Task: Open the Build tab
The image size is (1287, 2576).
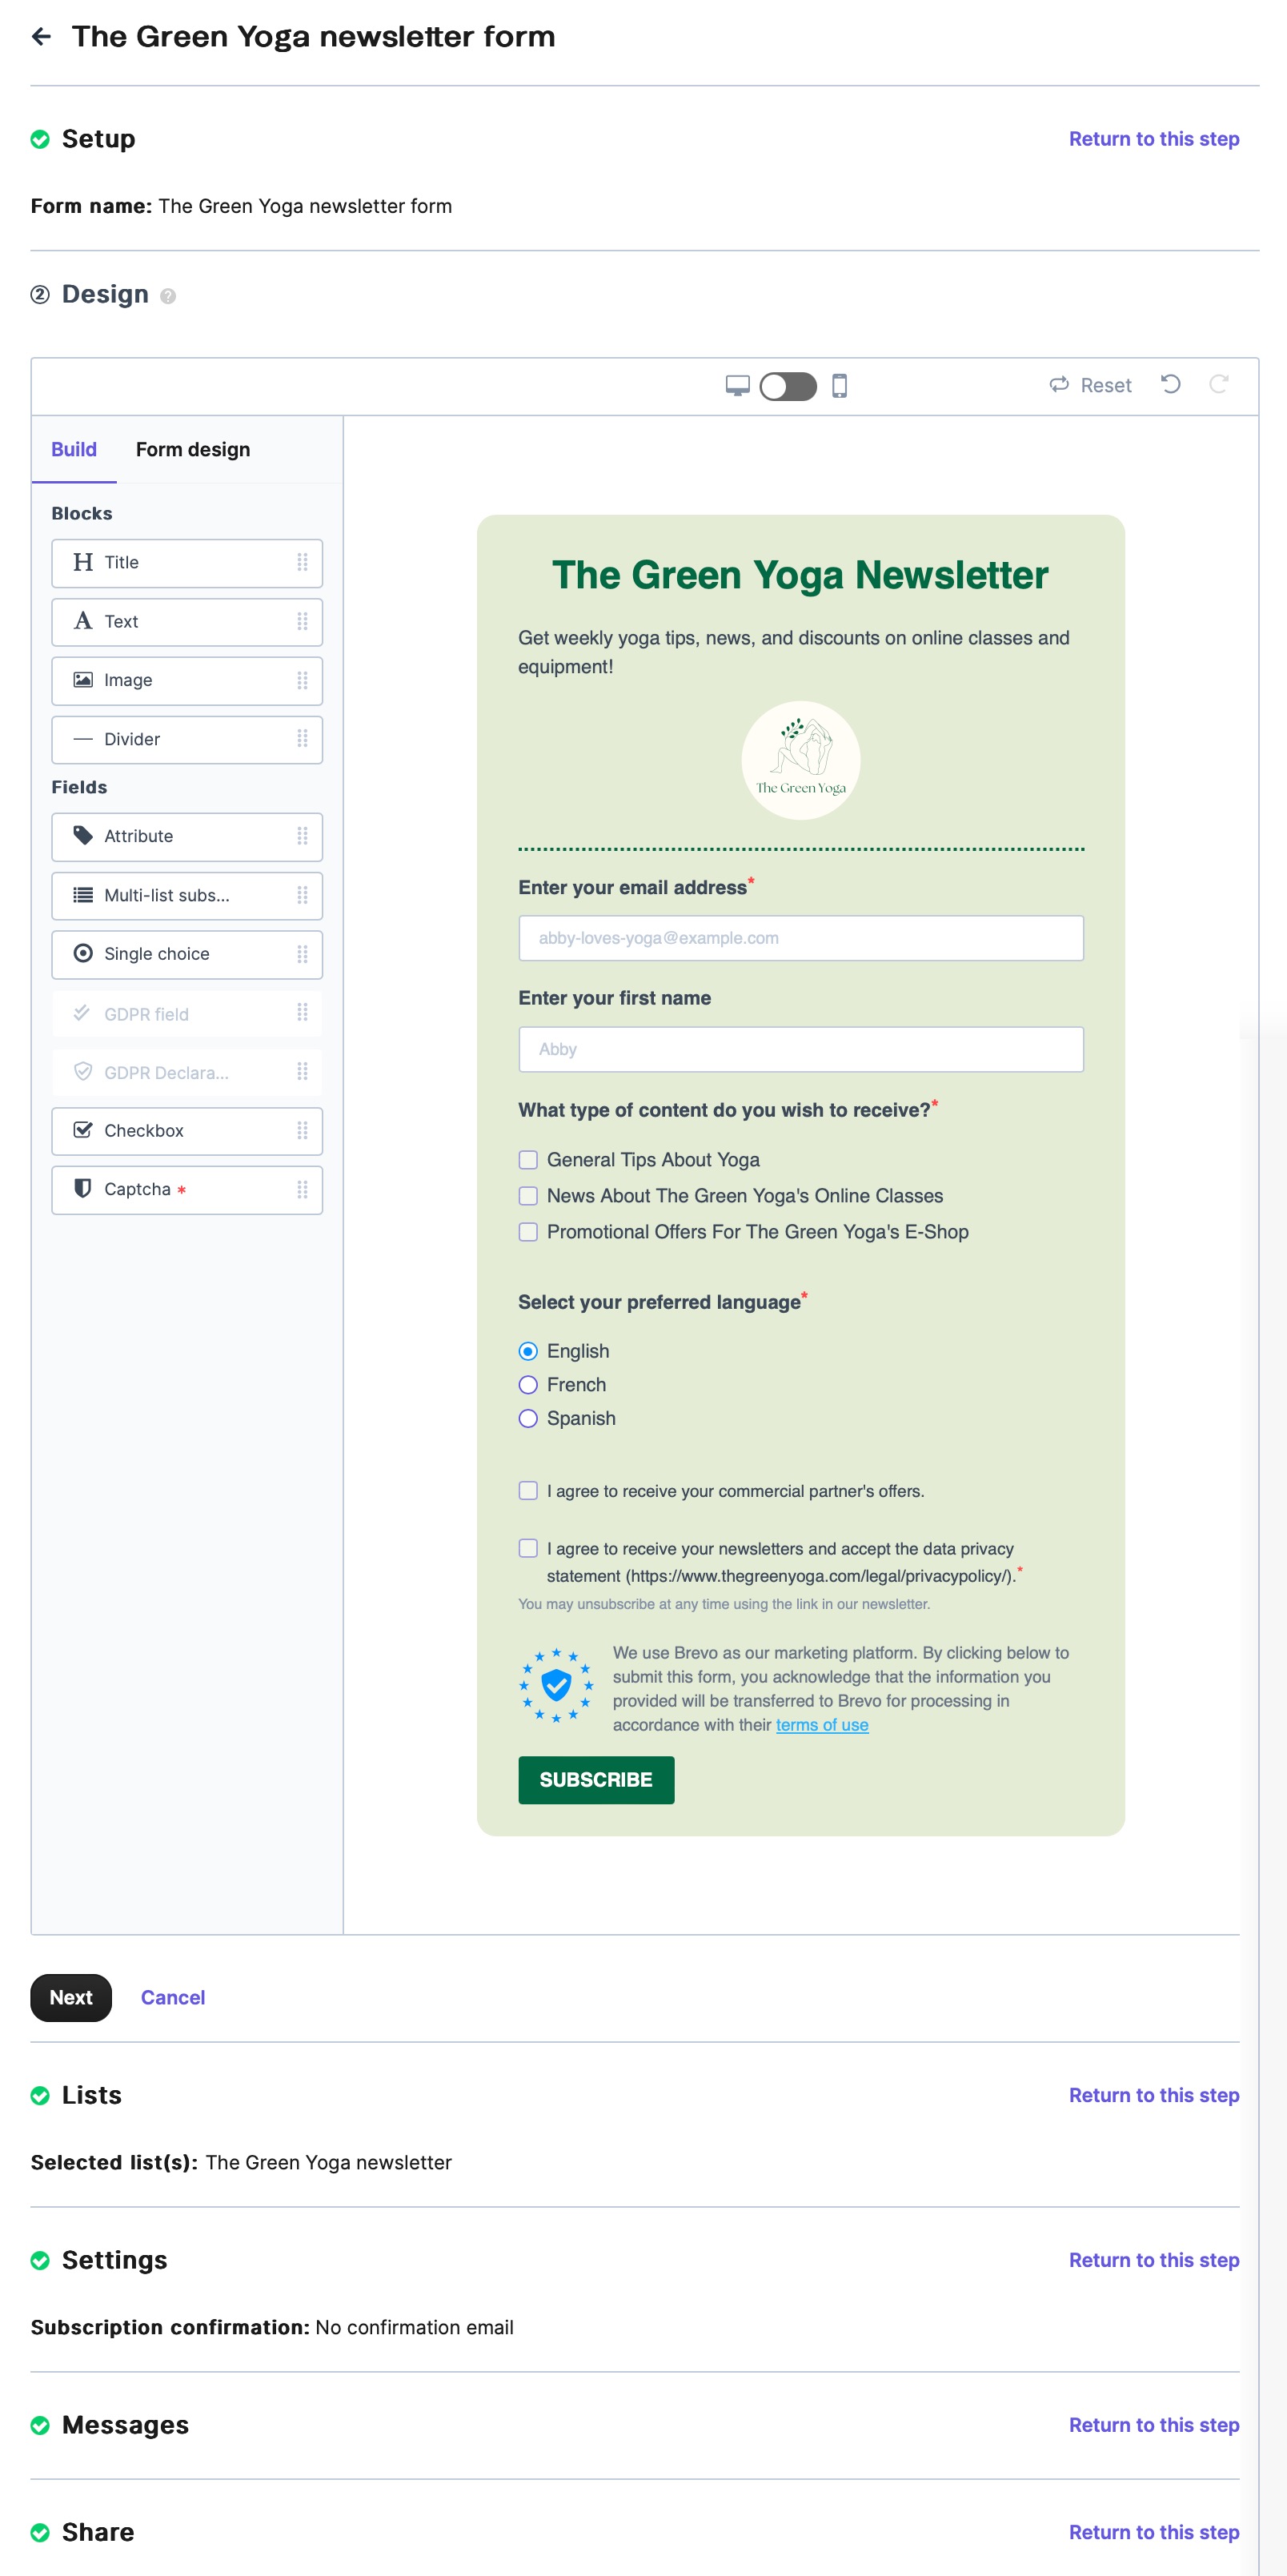Action: click(x=74, y=450)
